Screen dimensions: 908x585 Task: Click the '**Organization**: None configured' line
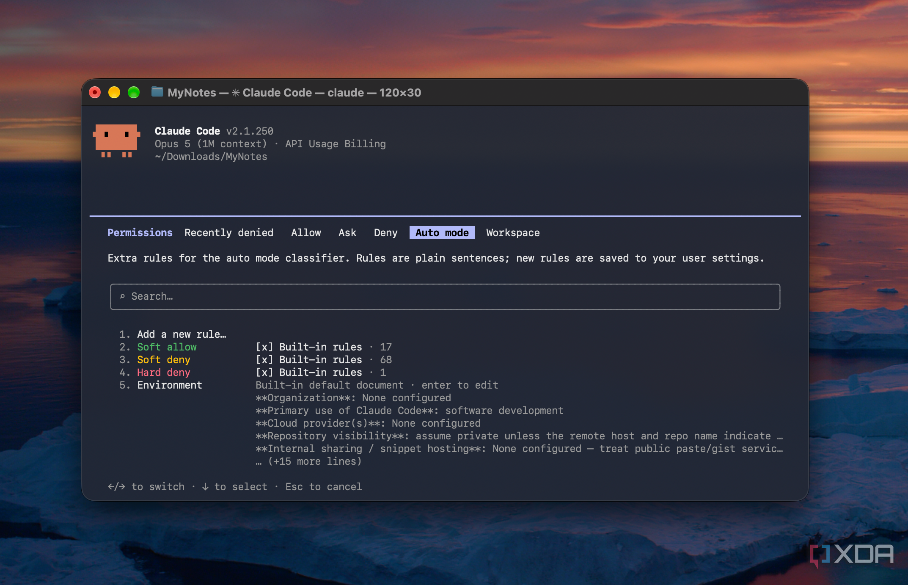353,398
